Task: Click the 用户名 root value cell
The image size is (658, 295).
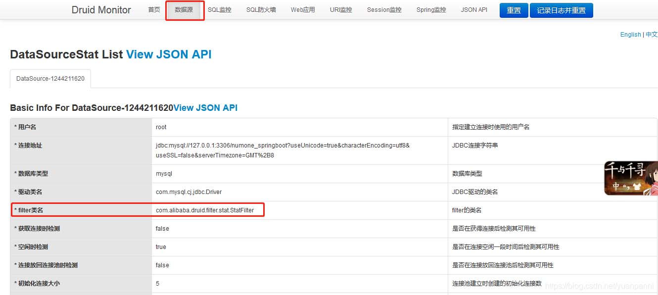Action: [x=161, y=127]
